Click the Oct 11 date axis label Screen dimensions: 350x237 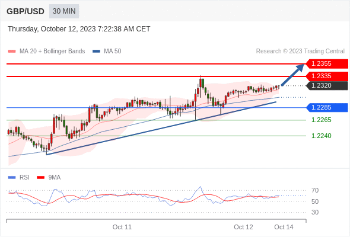click(x=122, y=227)
